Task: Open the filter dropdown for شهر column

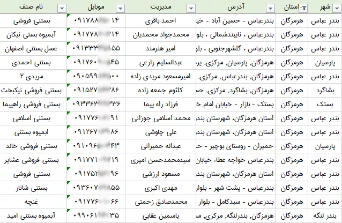Action: point(337,8)
